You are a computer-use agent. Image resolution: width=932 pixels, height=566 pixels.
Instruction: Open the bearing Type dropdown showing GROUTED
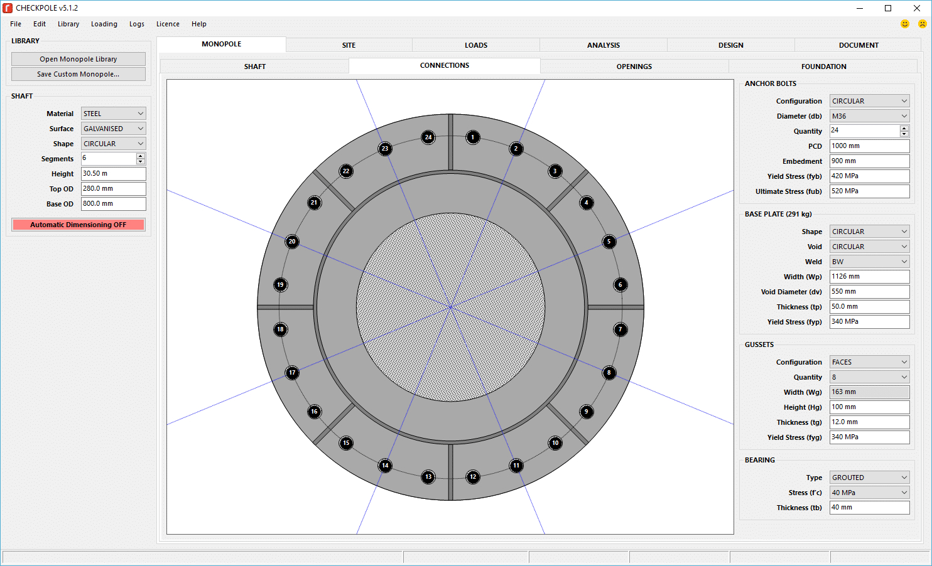coord(869,477)
